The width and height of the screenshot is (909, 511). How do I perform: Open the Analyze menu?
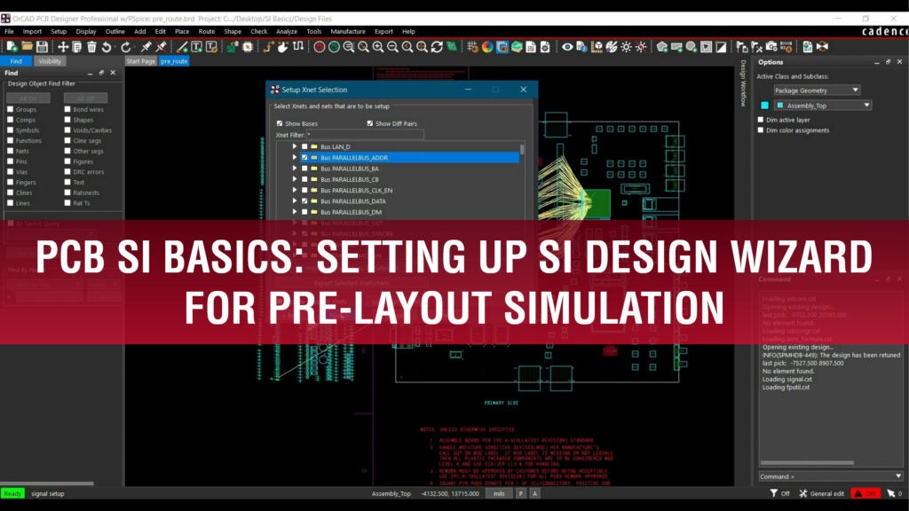(287, 30)
